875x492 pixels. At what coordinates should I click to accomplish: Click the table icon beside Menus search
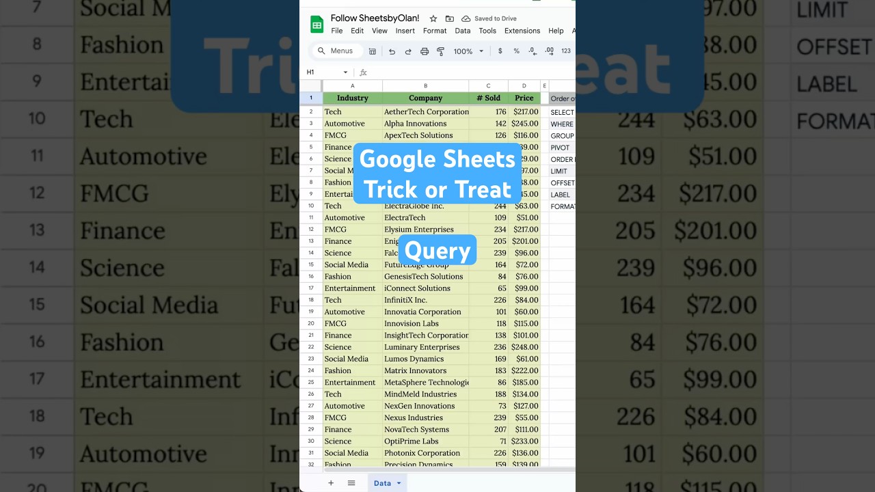(x=373, y=51)
